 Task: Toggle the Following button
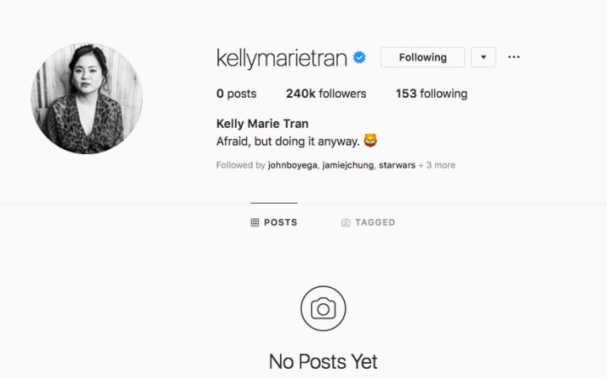click(422, 57)
